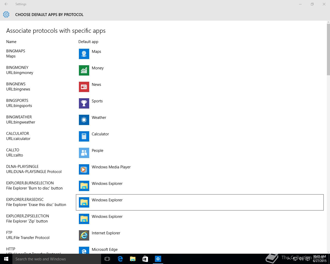Click the People app icon for CALLTO
The image size is (330, 264).
(x=84, y=153)
